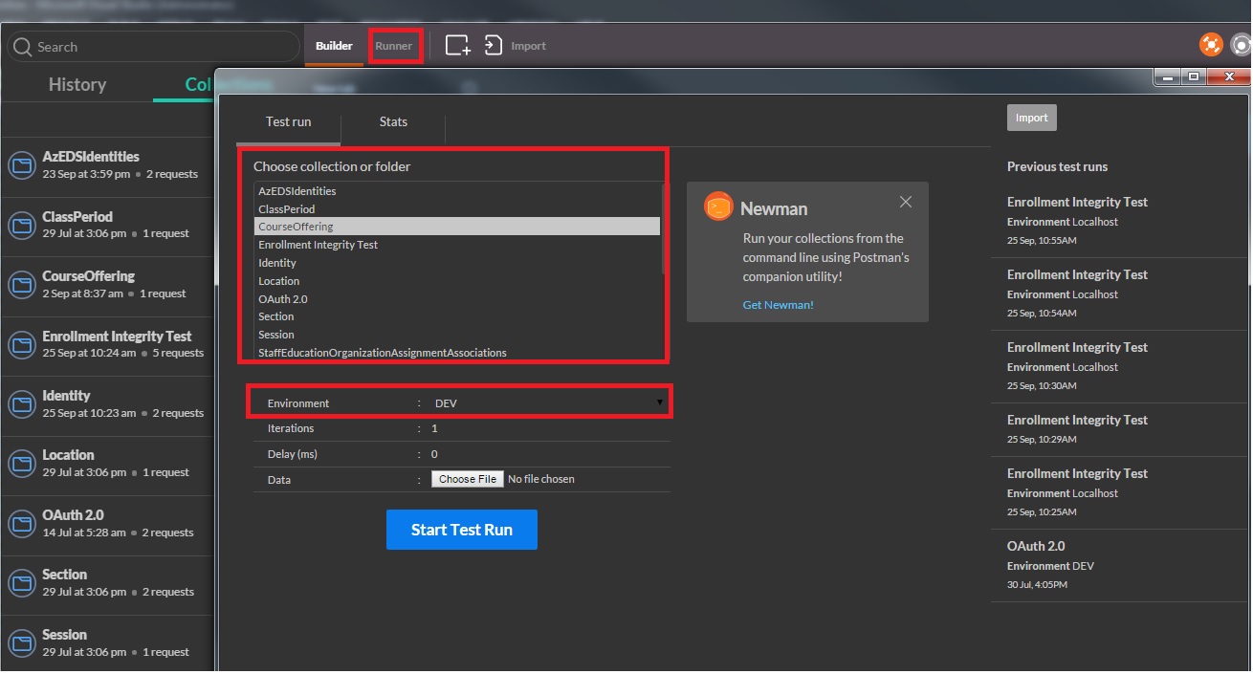Open the Section collection folder icon

tap(21, 583)
